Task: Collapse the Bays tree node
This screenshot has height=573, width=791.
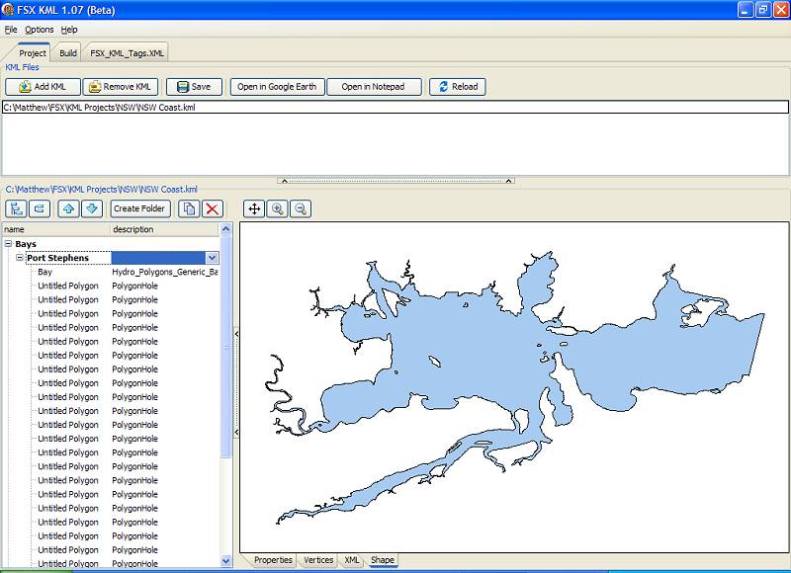Action: click(8, 244)
